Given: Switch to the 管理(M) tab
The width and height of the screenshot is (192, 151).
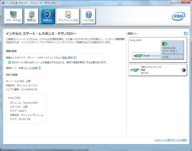Looking at the screenshot, I should point(32,16).
